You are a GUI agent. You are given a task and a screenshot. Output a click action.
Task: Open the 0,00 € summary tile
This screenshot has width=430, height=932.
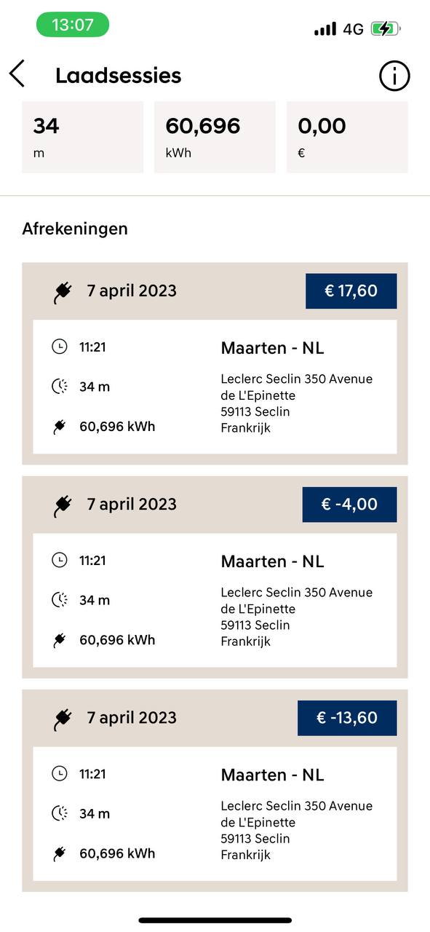(347, 137)
